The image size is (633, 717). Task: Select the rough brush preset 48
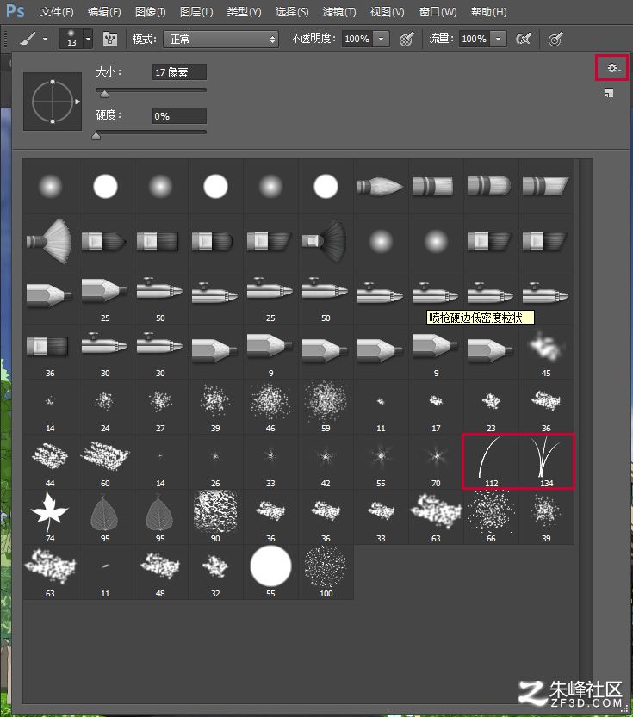tap(160, 572)
